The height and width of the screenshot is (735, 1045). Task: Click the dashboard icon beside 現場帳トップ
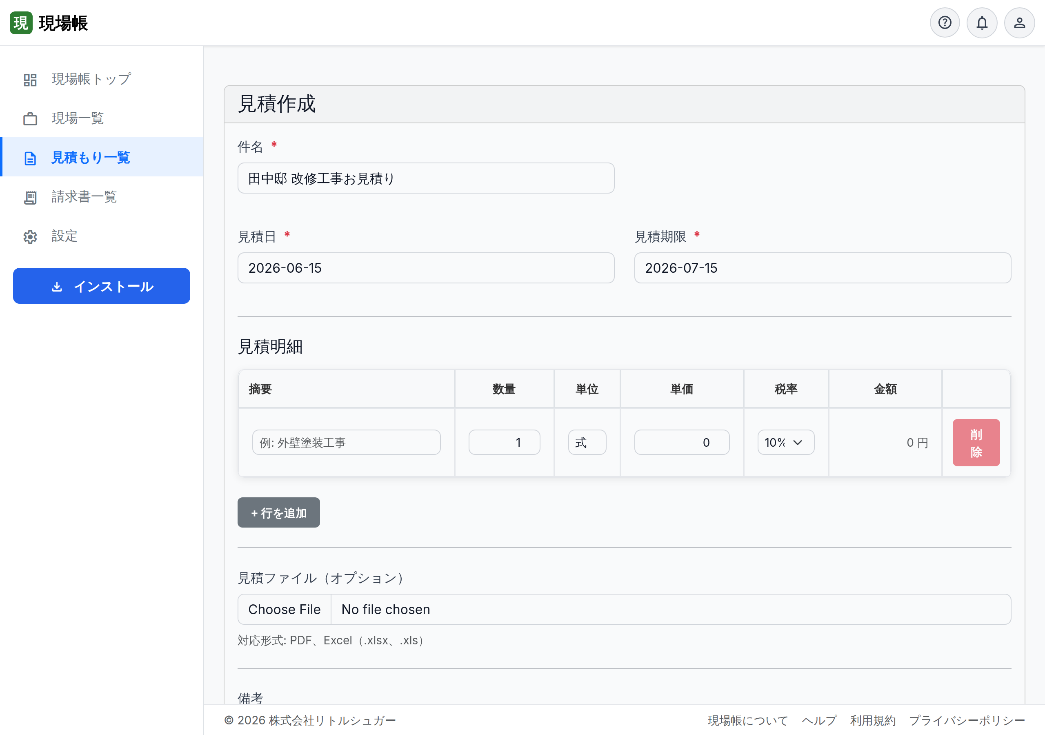point(30,80)
